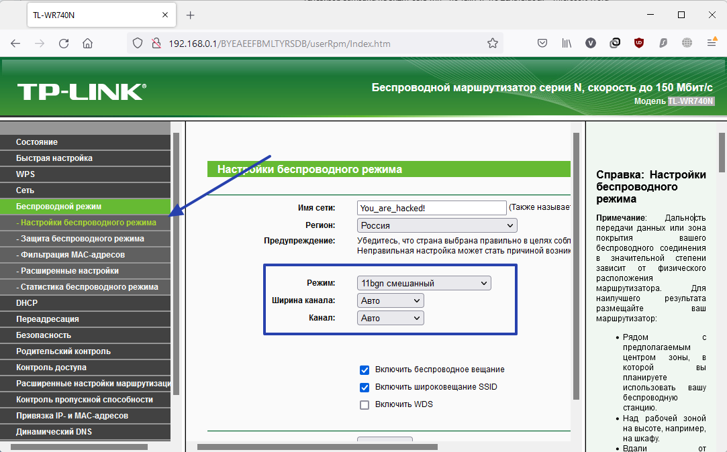Open Динамический DNS menu item
Screen dimensions: 727x452
85,432
